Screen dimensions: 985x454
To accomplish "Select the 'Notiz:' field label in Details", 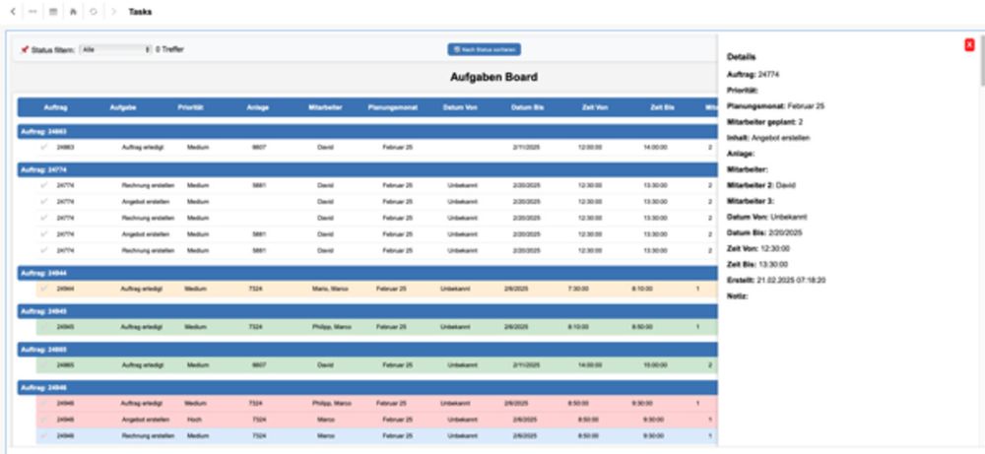I will pyautogui.click(x=738, y=295).
